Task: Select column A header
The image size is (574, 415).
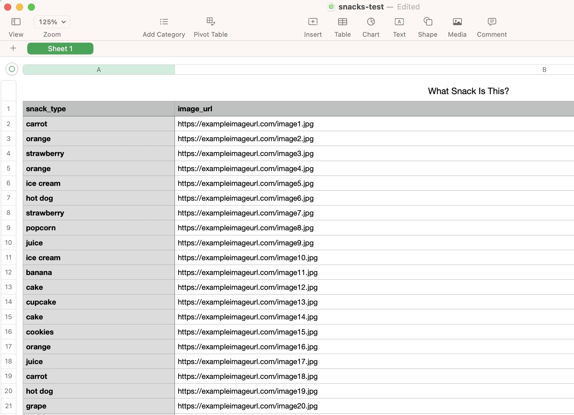Action: pos(99,70)
